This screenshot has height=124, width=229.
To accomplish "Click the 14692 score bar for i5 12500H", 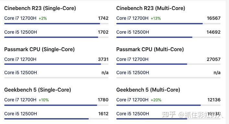I will (x=168, y=37).
